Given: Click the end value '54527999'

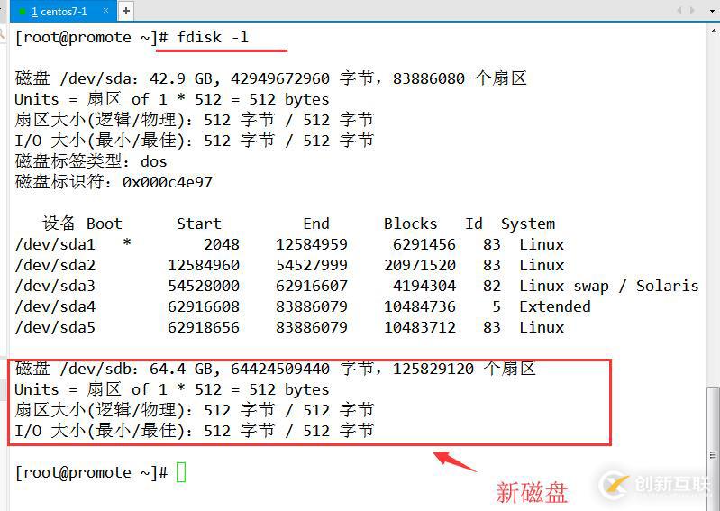Looking at the screenshot, I should 311,265.
